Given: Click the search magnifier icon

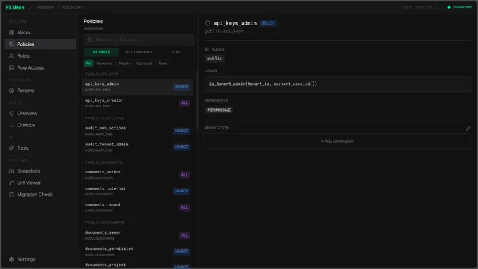Looking at the screenshot, I should [90, 40].
